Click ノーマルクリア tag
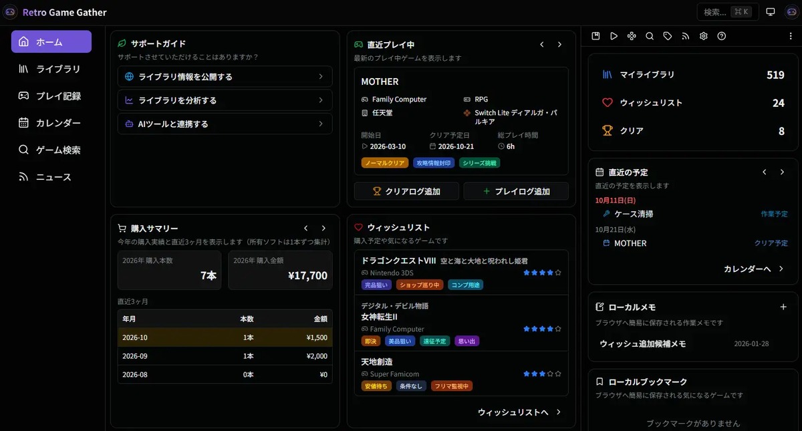The height and width of the screenshot is (431, 802). pos(385,162)
